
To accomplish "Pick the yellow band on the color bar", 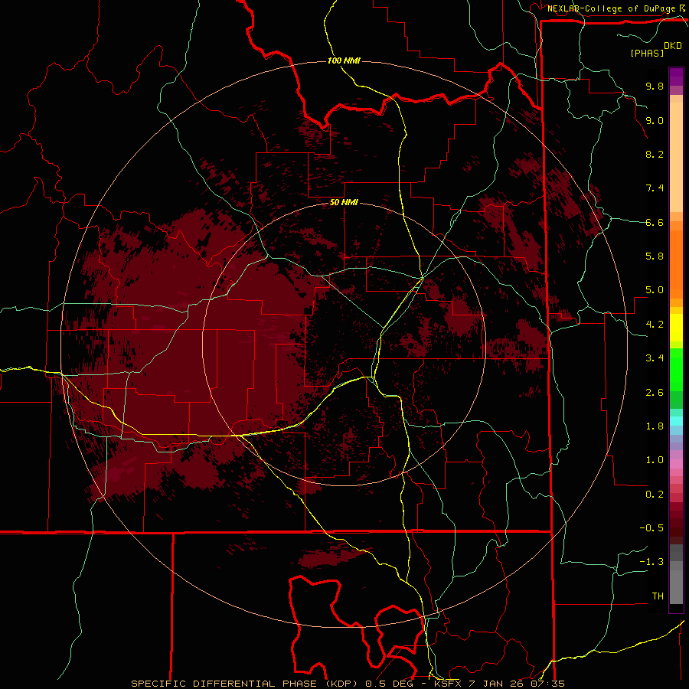I will tap(676, 328).
